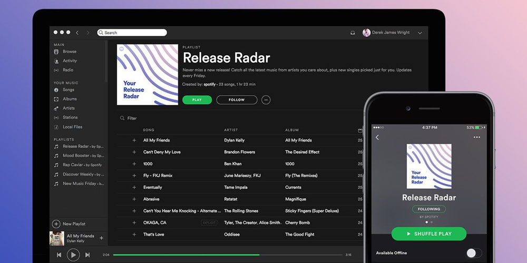Image resolution: width=527 pixels, height=263 pixels.
Task: Click the desktop Search field
Action: click(x=132, y=33)
